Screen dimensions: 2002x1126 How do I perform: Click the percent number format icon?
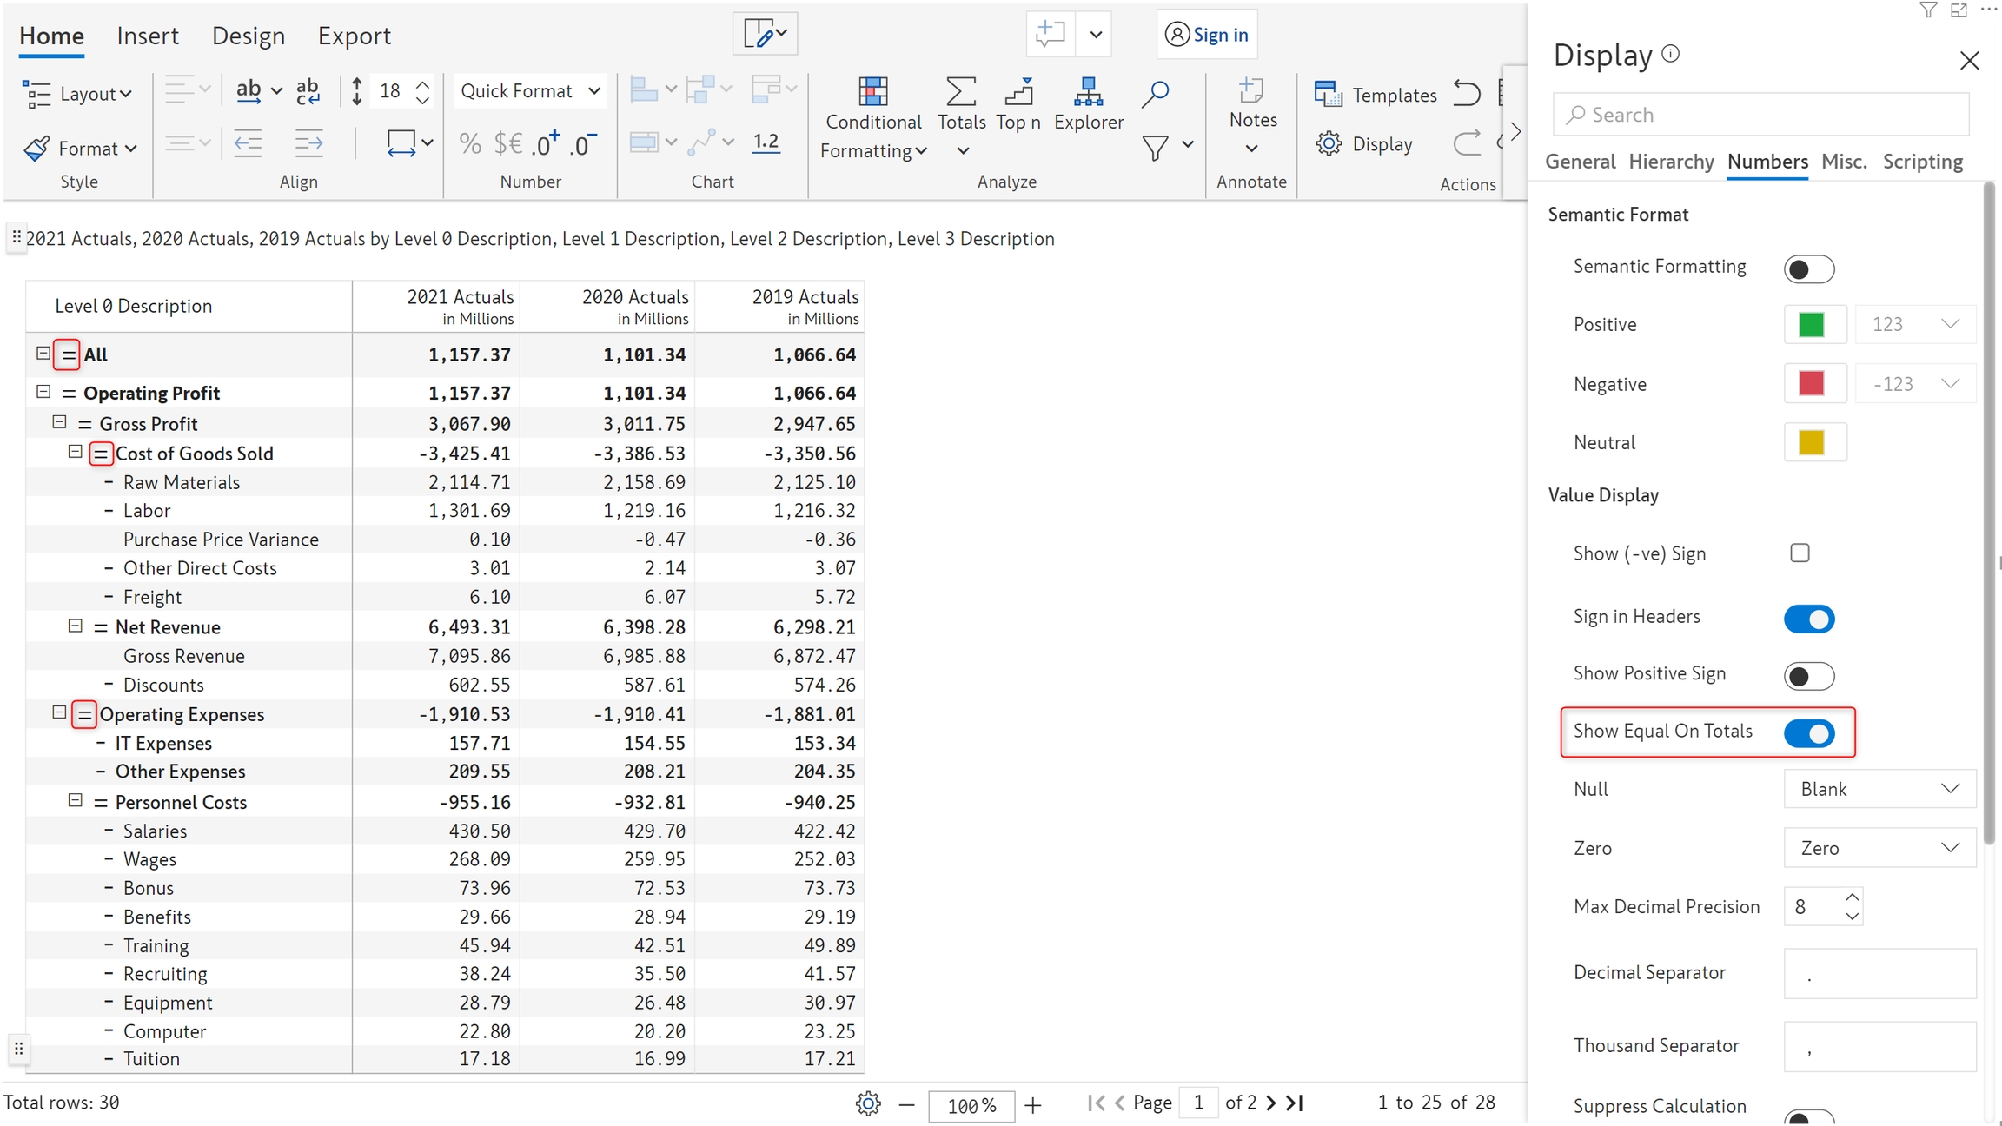470,143
